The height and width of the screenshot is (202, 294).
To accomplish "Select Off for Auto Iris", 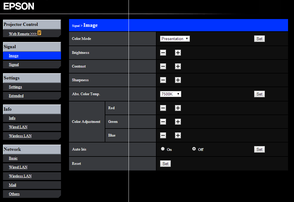I will (194, 149).
